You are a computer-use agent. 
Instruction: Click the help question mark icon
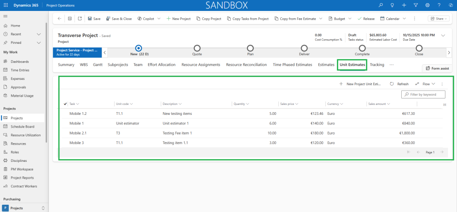[x=439, y=5]
